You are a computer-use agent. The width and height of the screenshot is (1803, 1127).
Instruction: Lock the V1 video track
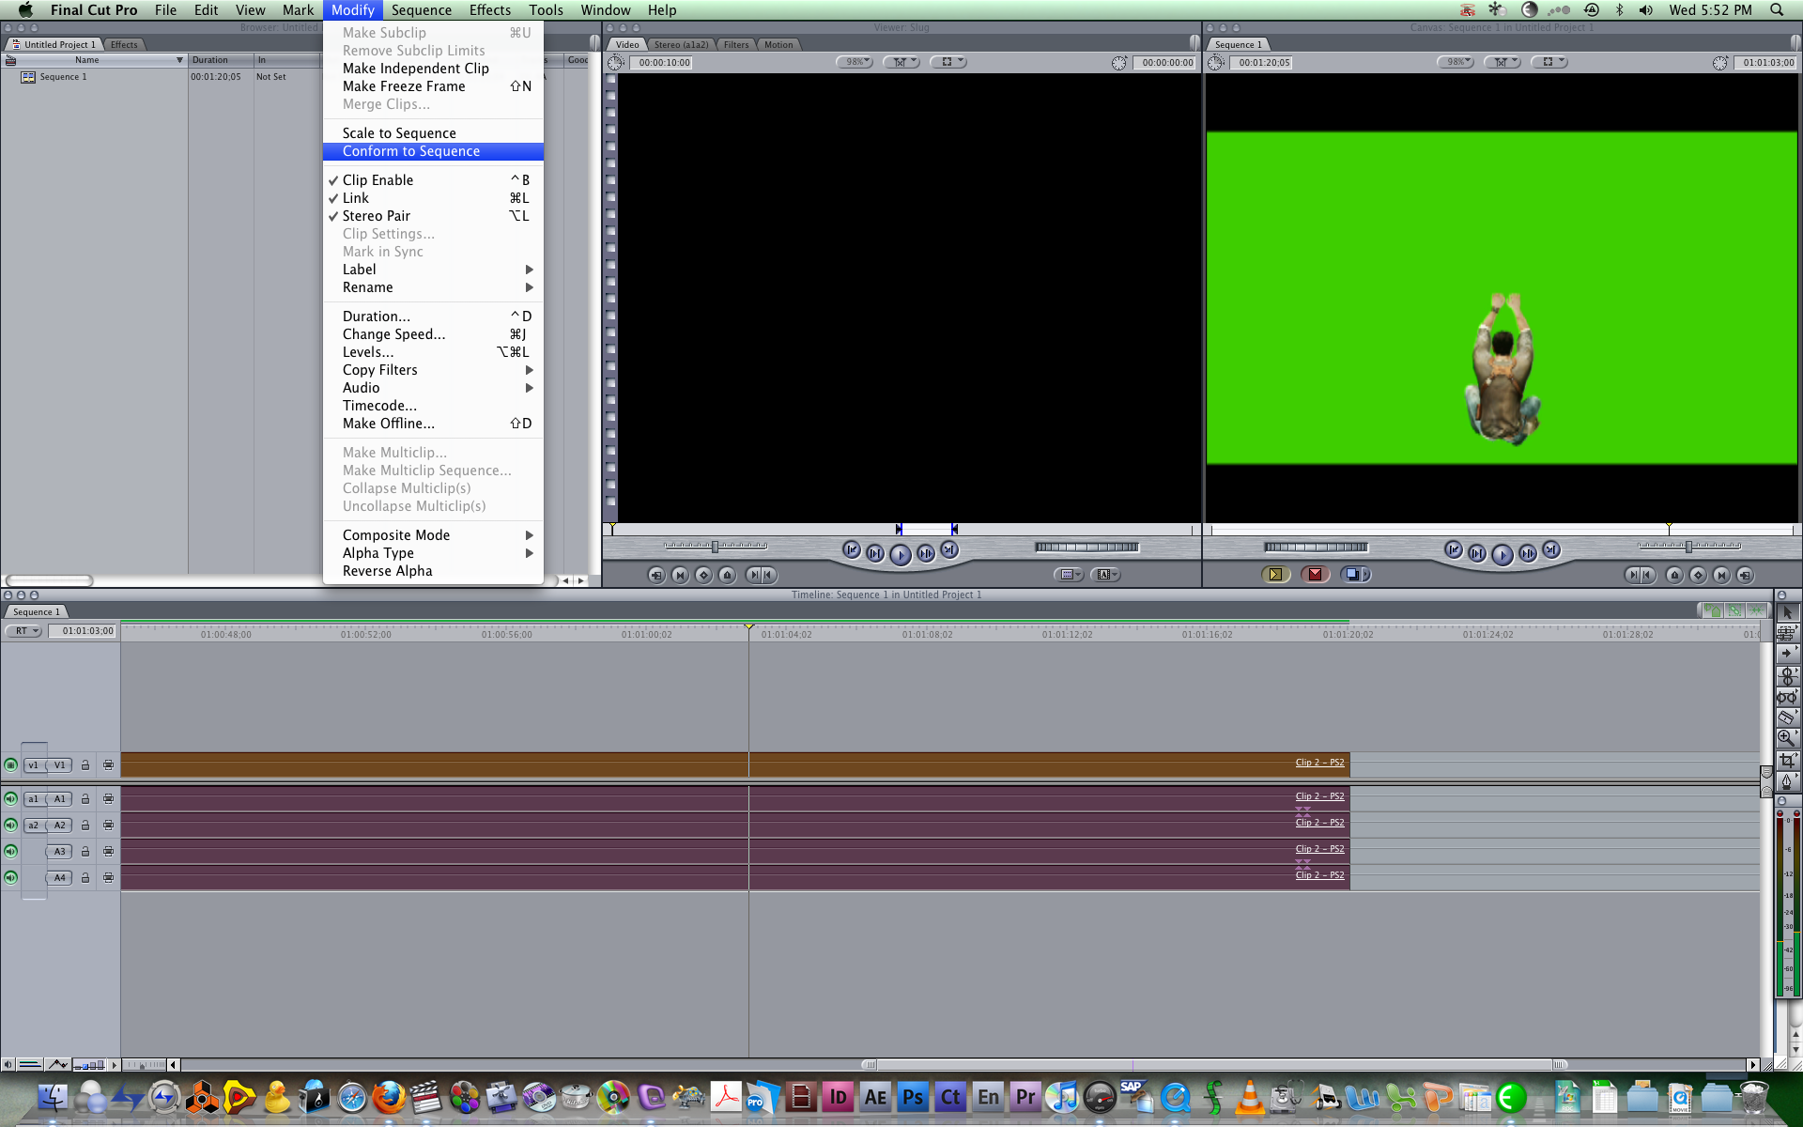pyautogui.click(x=85, y=765)
